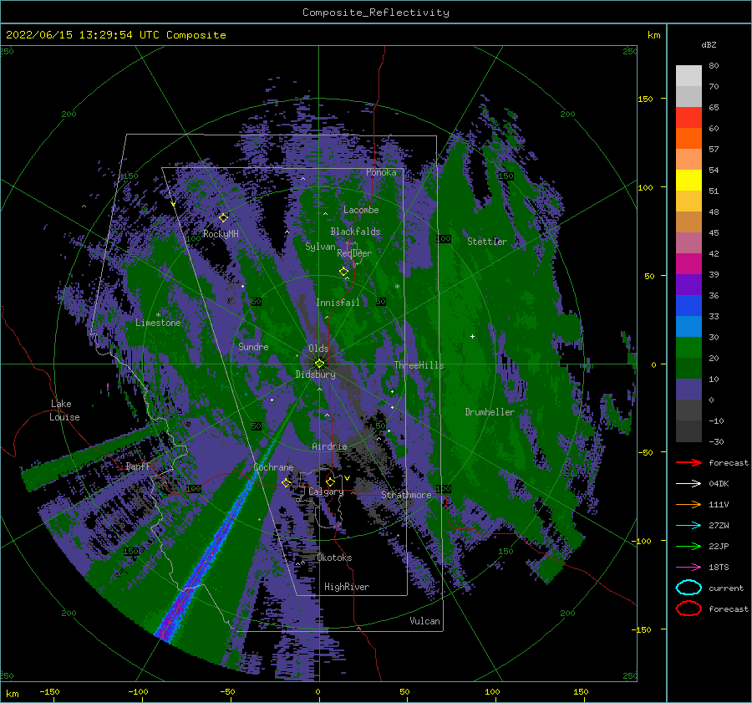Click the Composite_Reflectivity title text
Screen dimensions: 752x703
pos(376,13)
